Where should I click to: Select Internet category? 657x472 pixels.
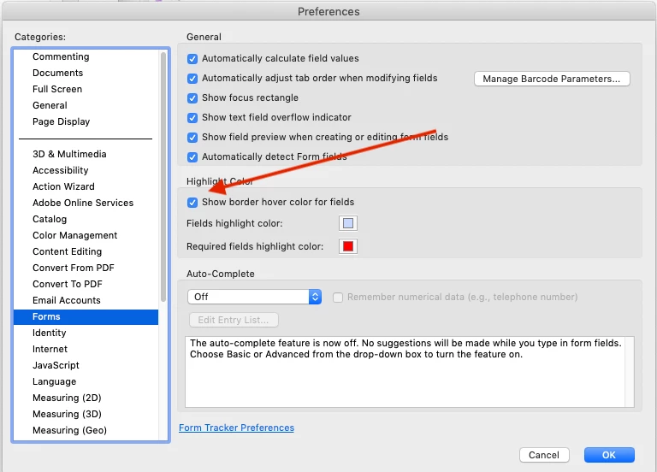(86, 349)
